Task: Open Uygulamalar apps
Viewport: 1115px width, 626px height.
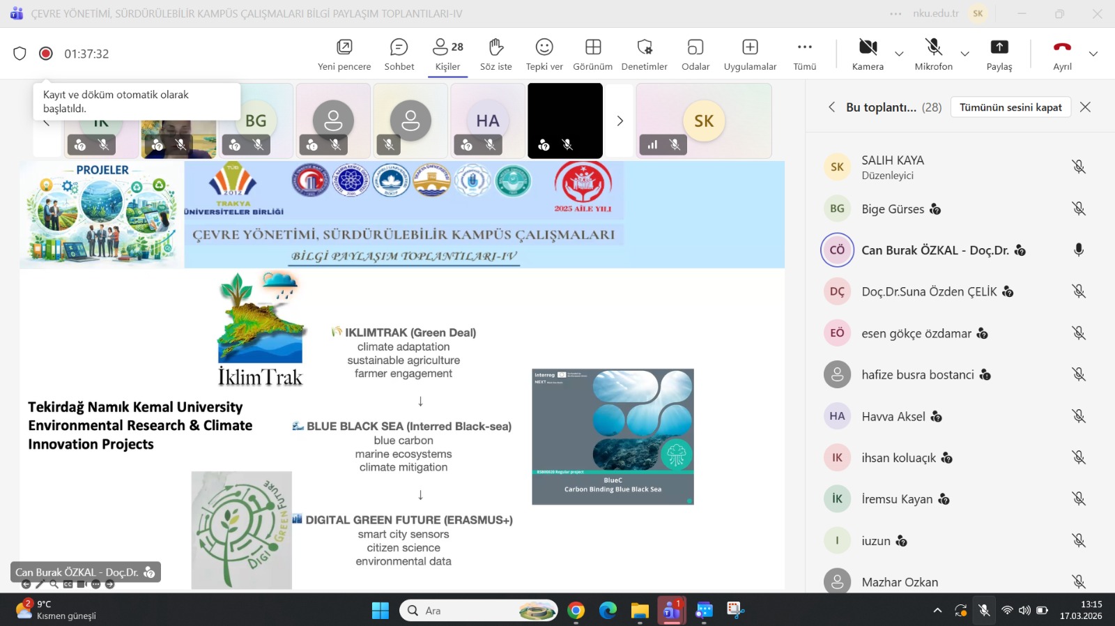Action: click(x=750, y=54)
